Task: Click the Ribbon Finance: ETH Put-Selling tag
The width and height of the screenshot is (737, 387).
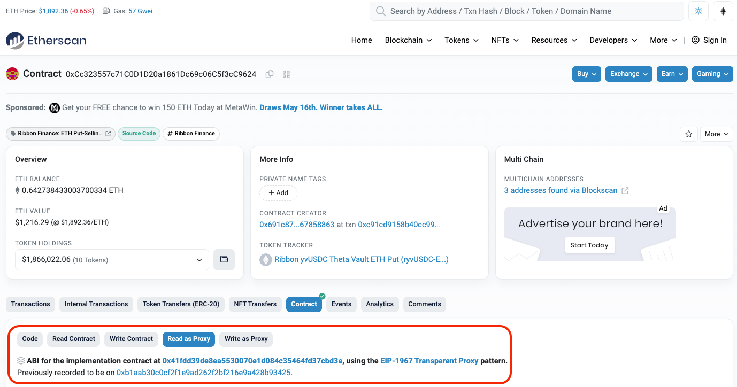Action: click(x=60, y=134)
